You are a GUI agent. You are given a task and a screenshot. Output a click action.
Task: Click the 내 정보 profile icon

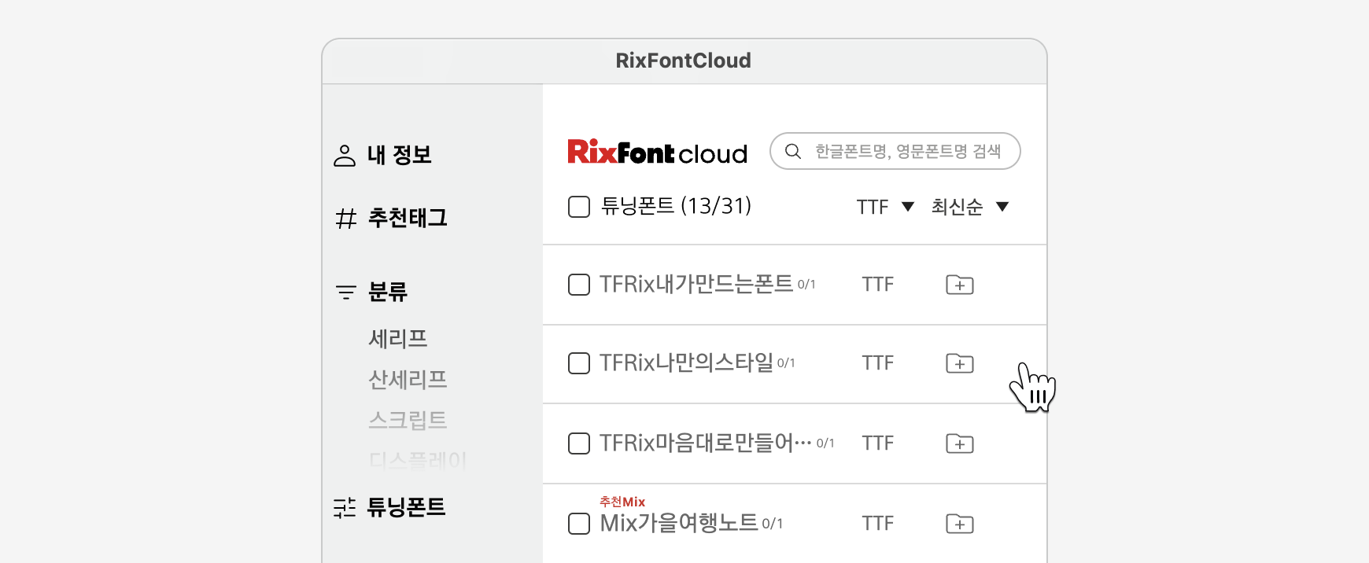(345, 156)
